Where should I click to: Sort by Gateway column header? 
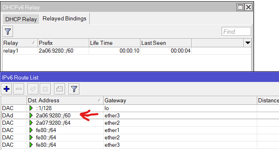click(180, 100)
